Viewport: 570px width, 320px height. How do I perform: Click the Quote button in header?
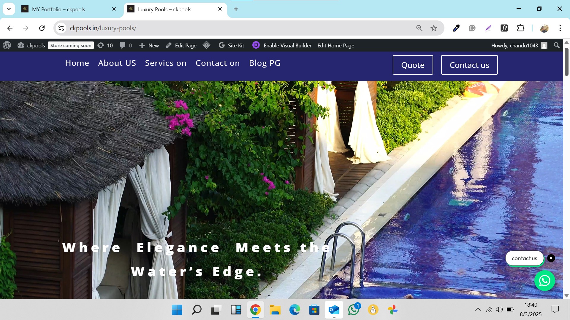pyautogui.click(x=413, y=65)
